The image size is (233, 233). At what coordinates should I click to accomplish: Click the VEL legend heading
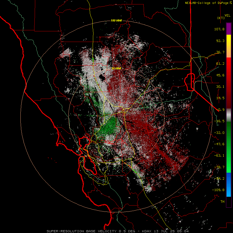pos(227,16)
